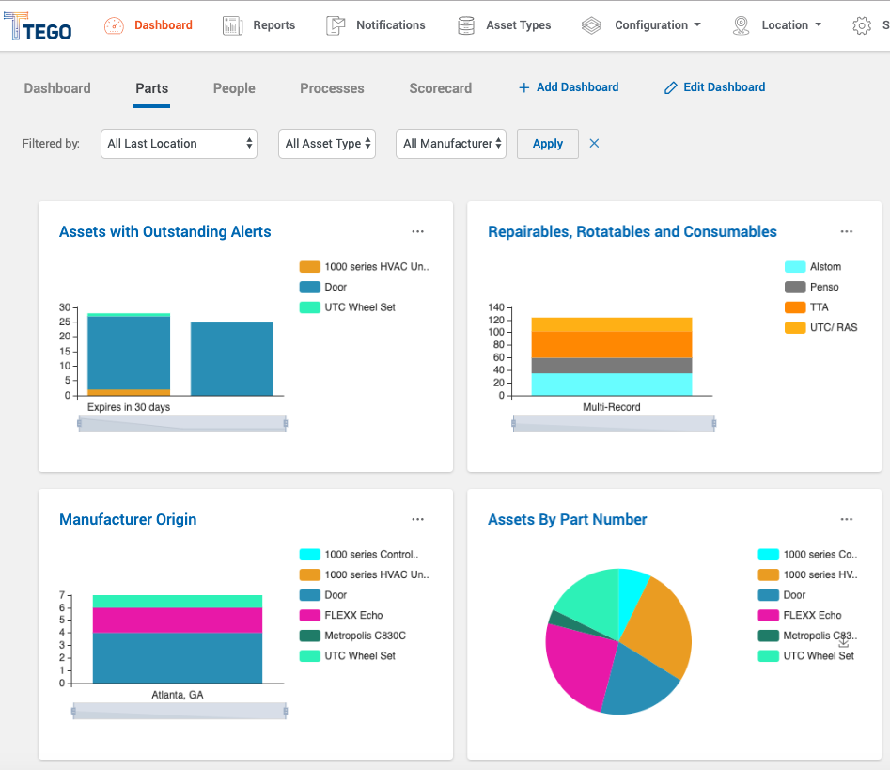Open the All Last Location dropdown

coord(179,144)
